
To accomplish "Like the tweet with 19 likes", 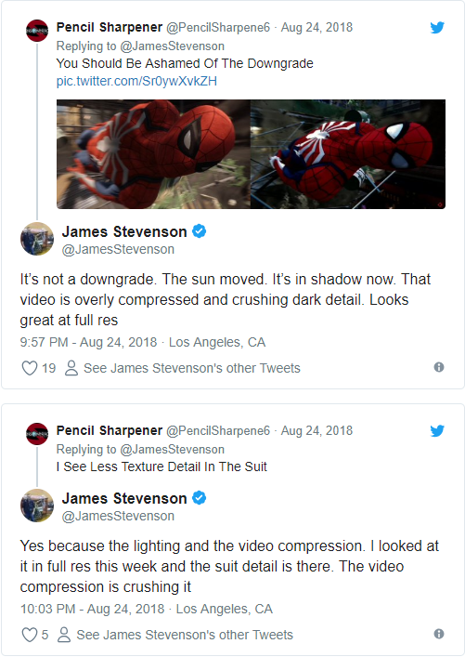I will coord(30,368).
